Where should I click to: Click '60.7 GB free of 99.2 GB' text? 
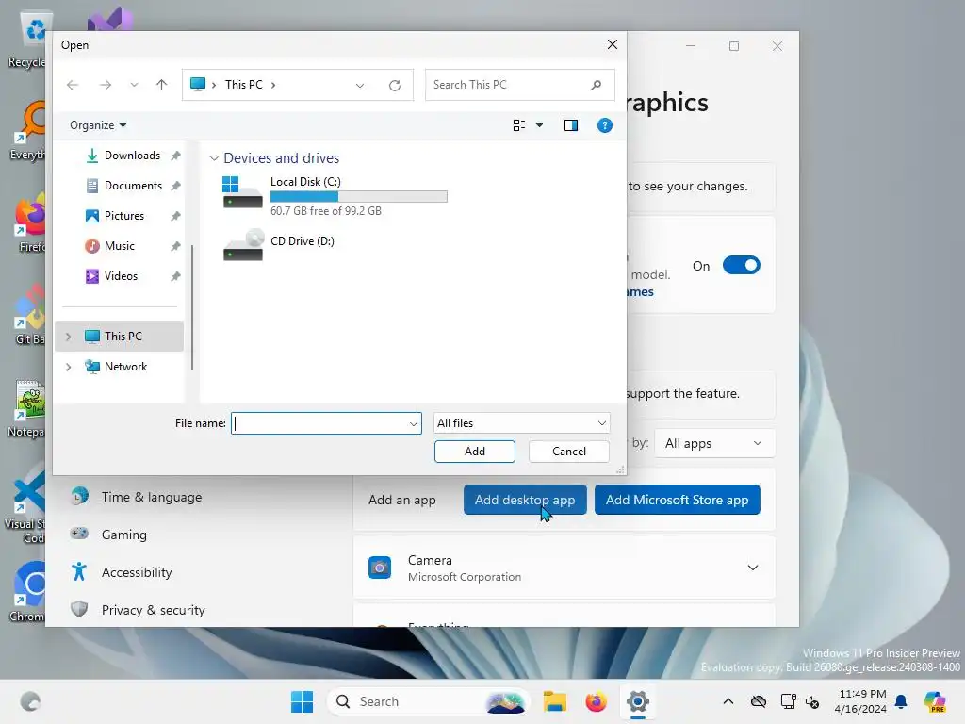[x=325, y=211]
